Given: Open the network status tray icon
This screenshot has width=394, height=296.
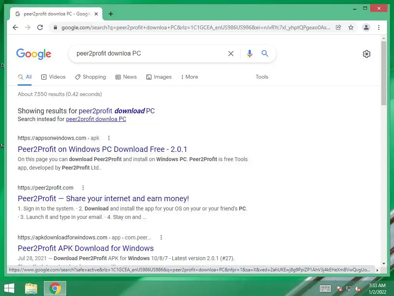Looking at the screenshot, I should 349,289.
